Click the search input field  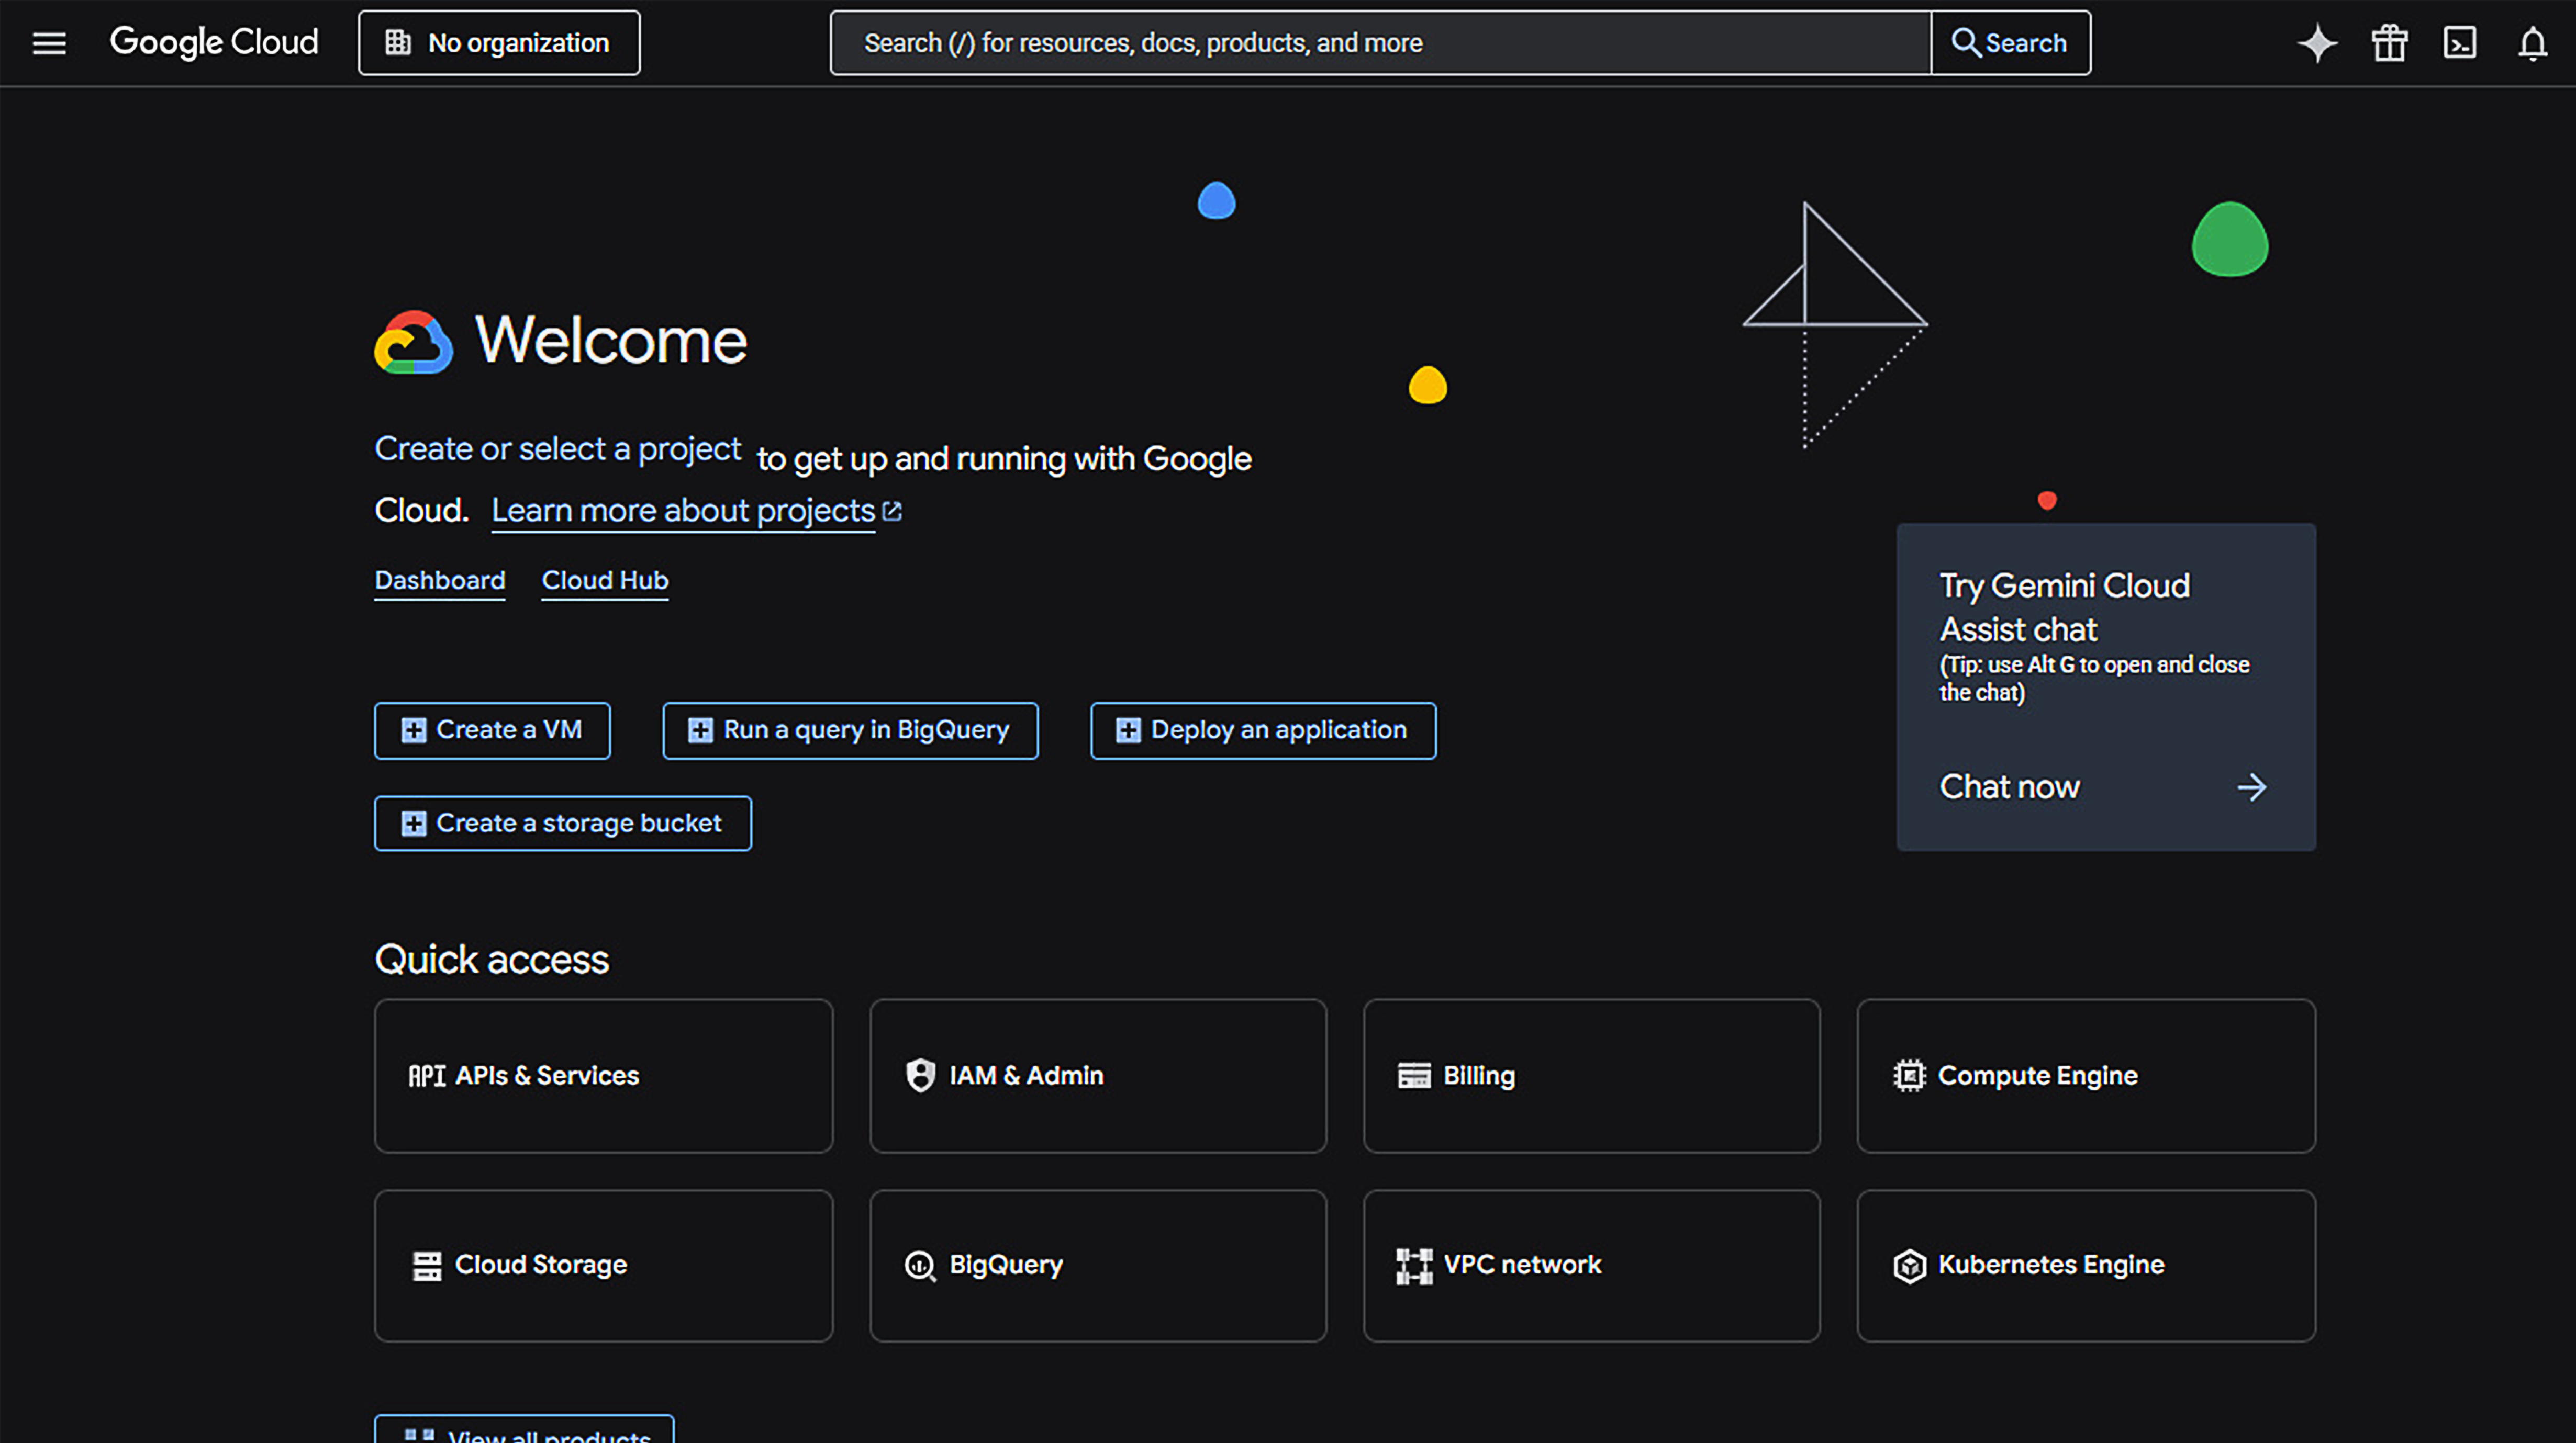1380,43
